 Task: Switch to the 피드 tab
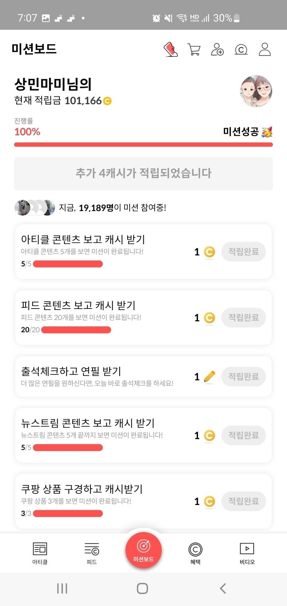tap(92, 553)
